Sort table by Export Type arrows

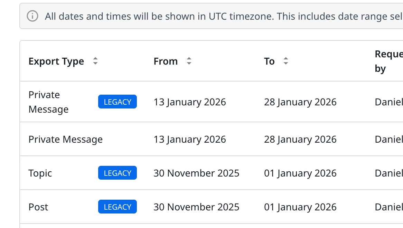click(x=95, y=61)
